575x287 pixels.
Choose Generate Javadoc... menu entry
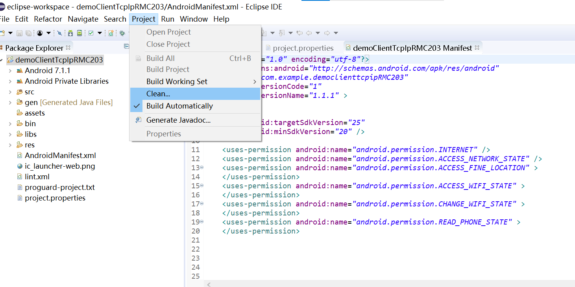[x=195, y=120]
